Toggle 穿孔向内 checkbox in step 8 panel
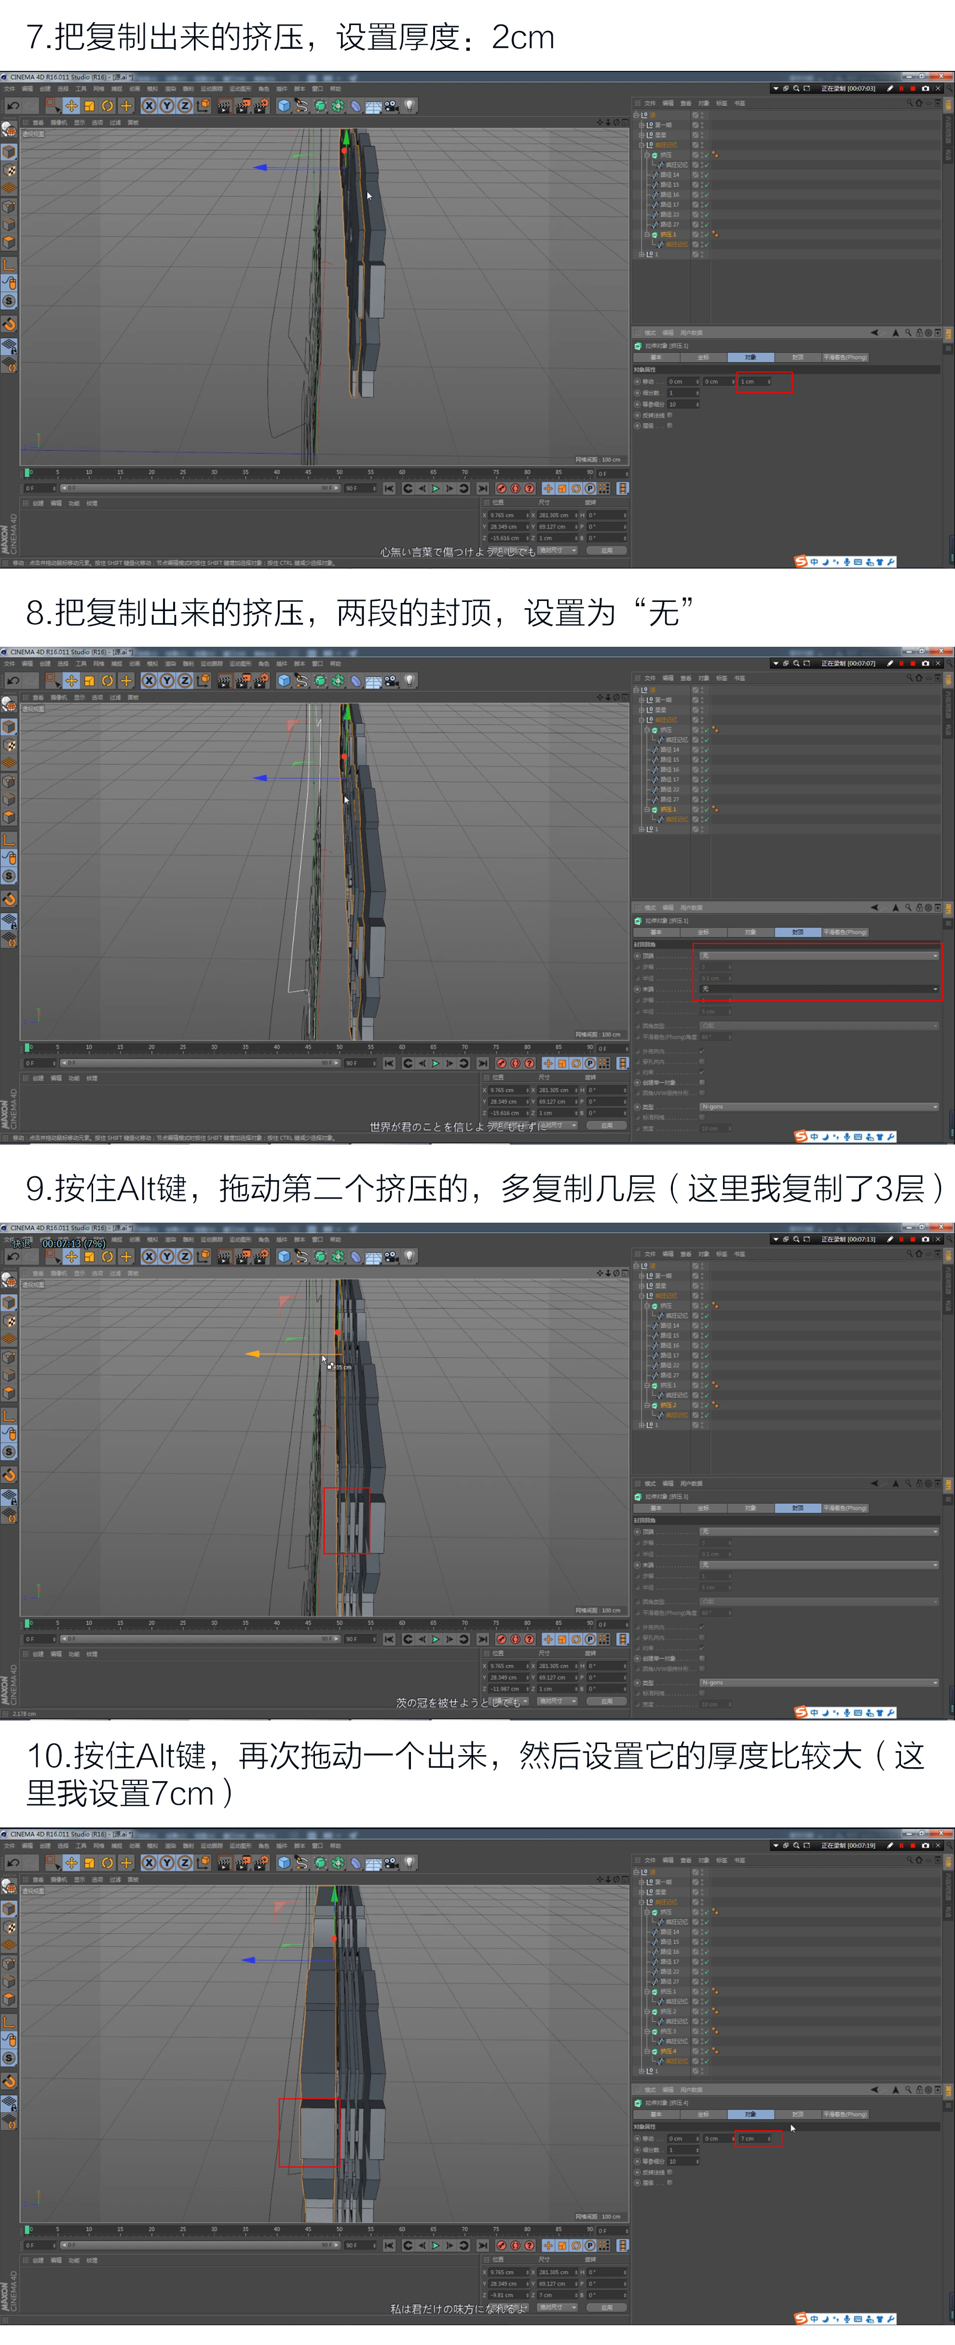 coord(702,1062)
